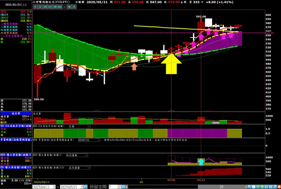Click the cursor arrow tool icon

tap(249, 187)
